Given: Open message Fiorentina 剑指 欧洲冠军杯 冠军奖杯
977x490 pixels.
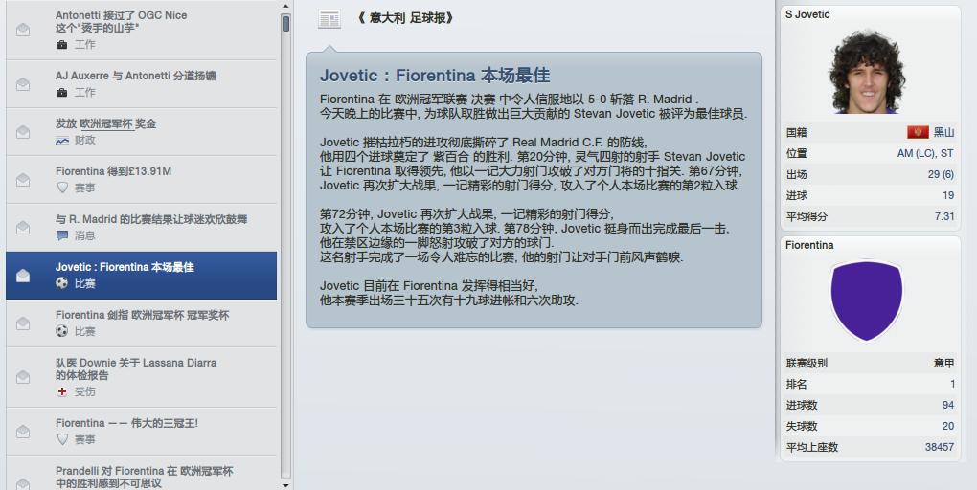Looking at the screenshot, I should click(x=142, y=323).
